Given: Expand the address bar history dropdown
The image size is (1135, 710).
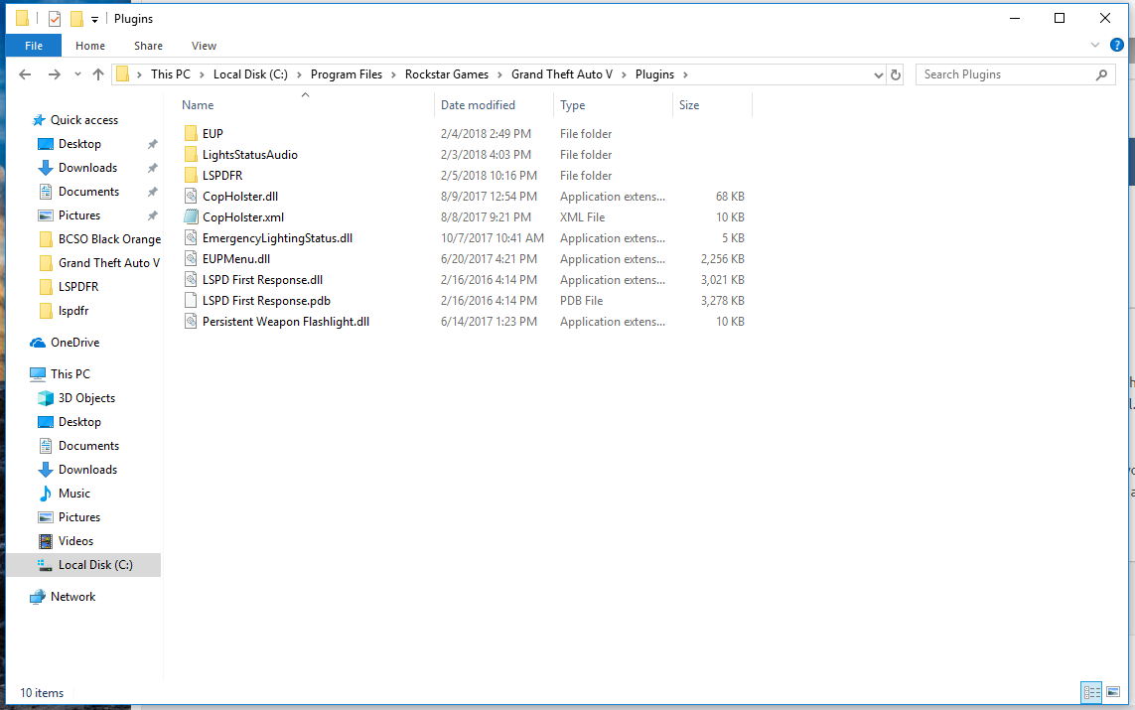Looking at the screenshot, I should (878, 74).
